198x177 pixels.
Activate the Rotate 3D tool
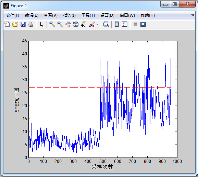pos(76,24)
